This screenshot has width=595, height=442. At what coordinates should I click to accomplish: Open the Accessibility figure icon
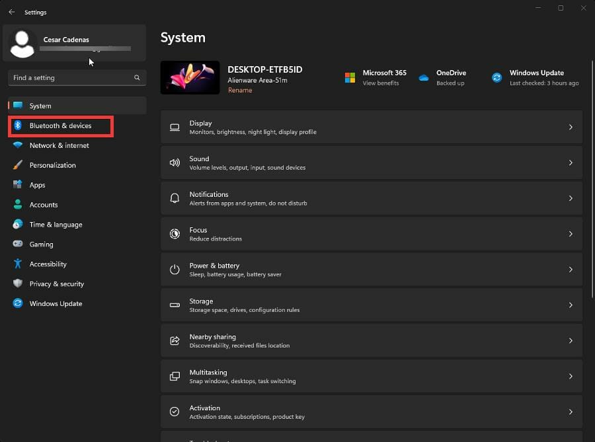18,264
